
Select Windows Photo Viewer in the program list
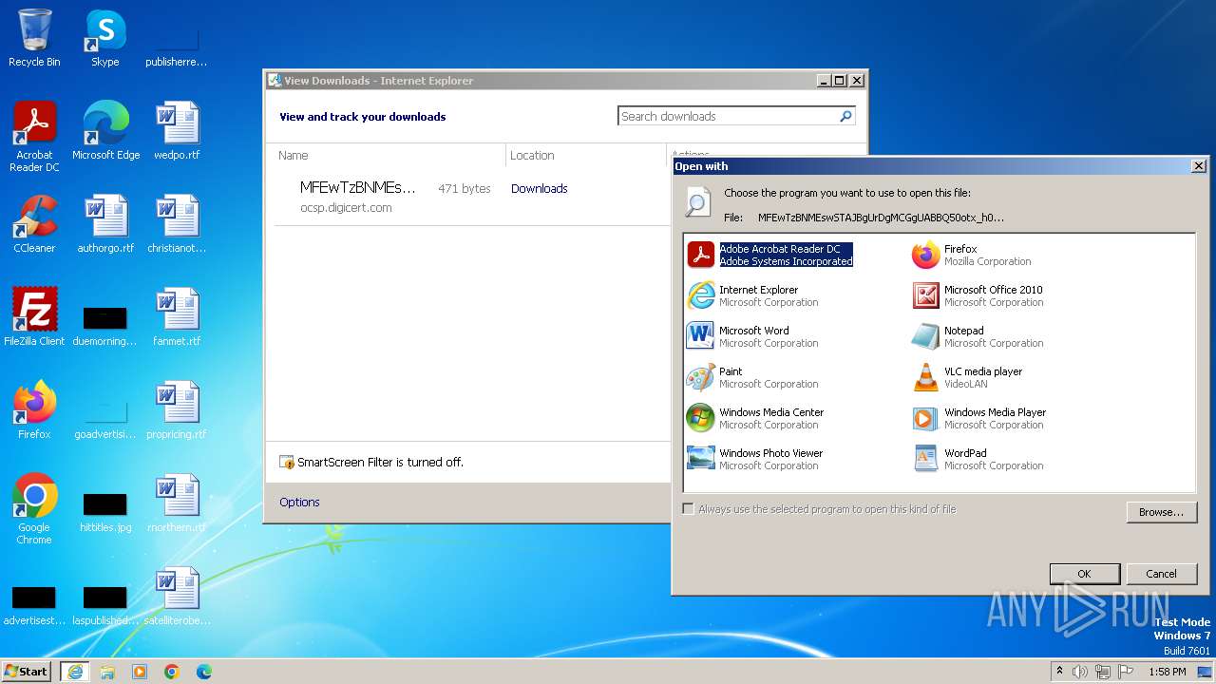coord(755,459)
